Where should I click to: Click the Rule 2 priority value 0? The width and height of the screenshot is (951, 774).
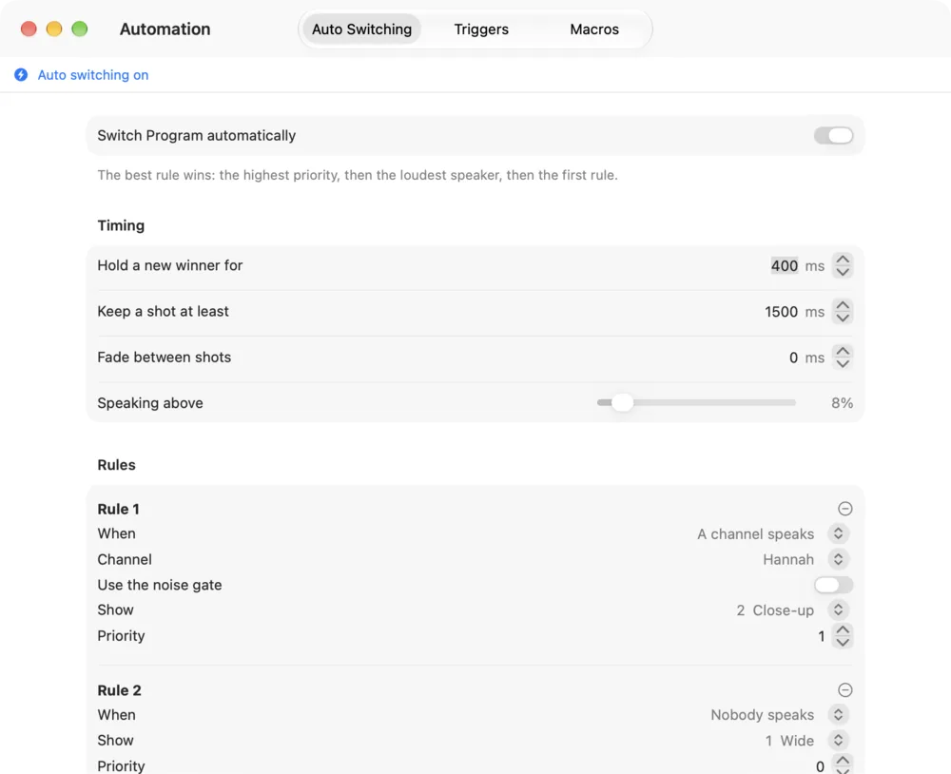tap(820, 766)
